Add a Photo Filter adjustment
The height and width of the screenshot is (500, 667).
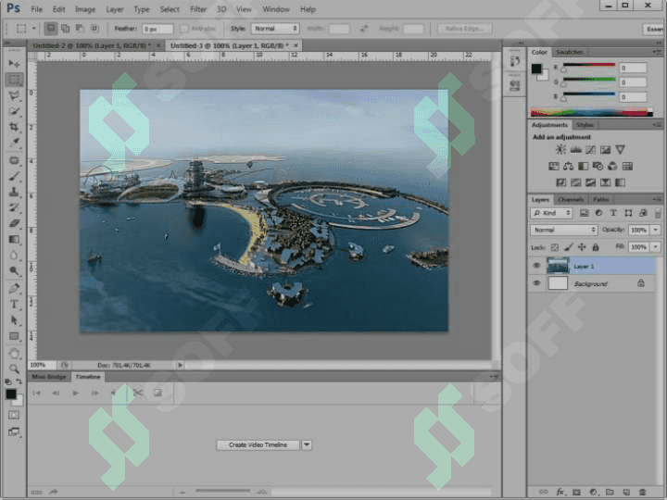pyautogui.click(x=598, y=167)
